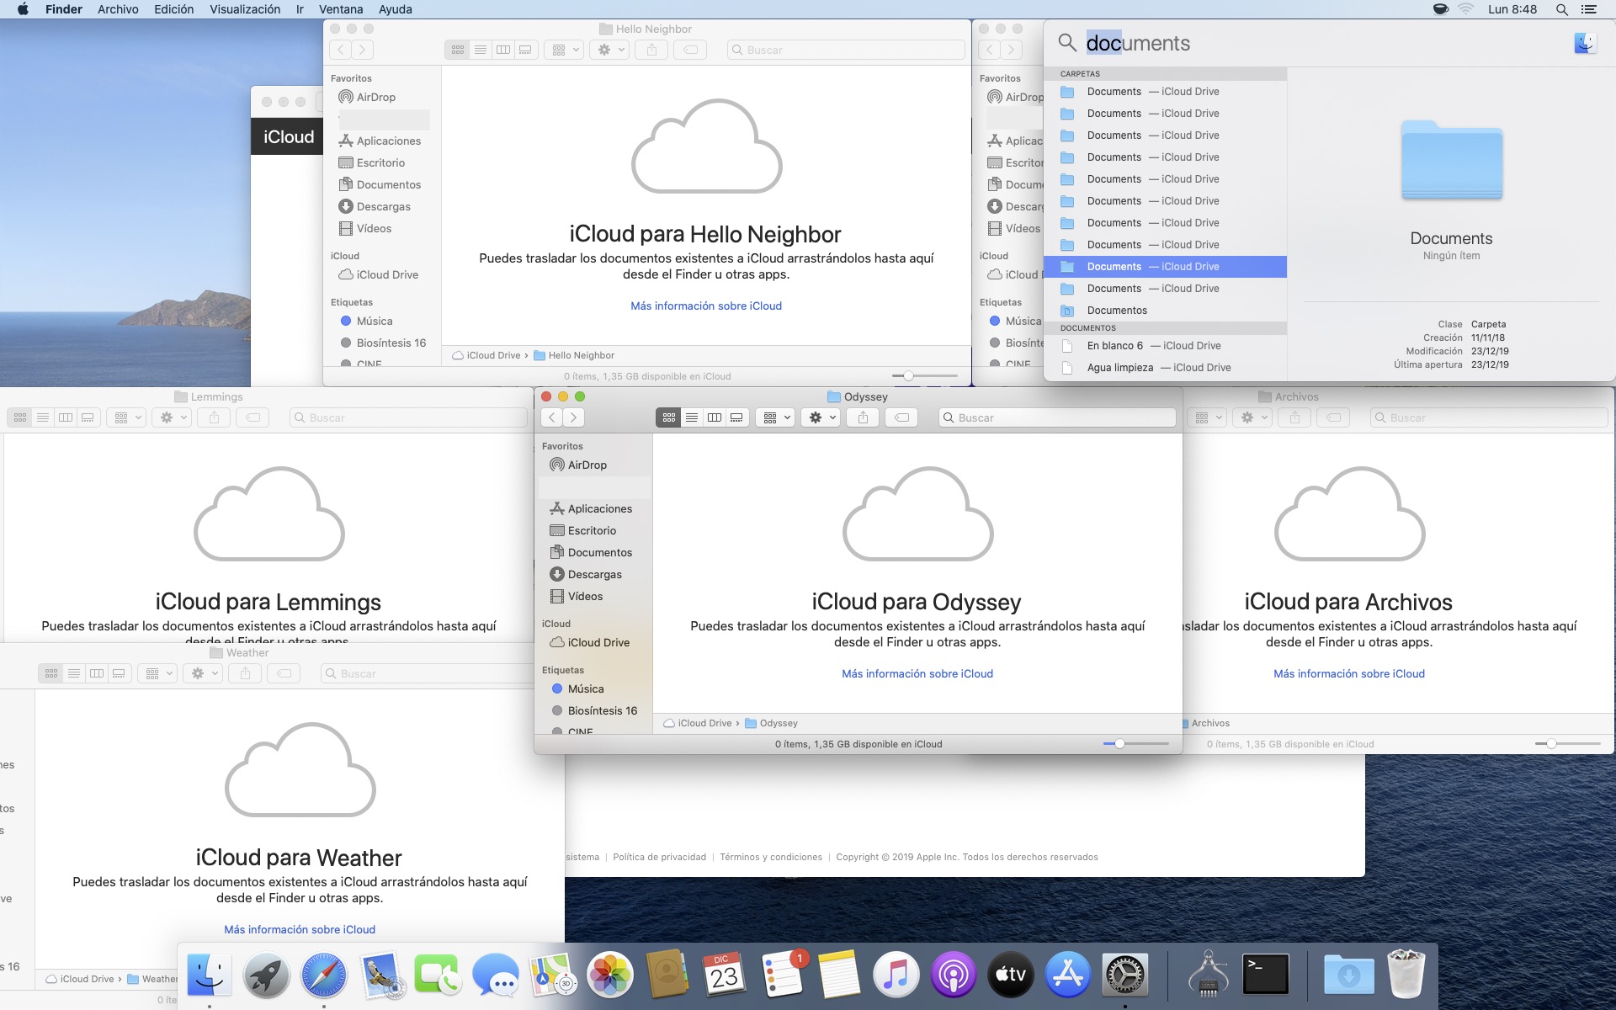Image resolution: width=1616 pixels, height=1010 pixels.
Task: Open Archivo menu in menu bar
Action: [x=118, y=9]
